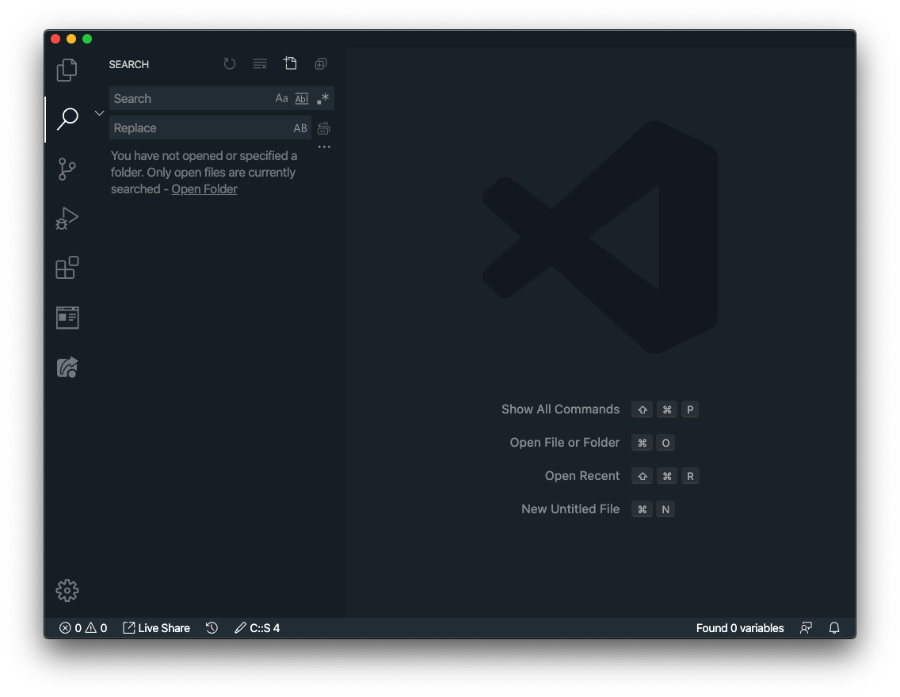Open the Run and Debug view

(x=67, y=219)
